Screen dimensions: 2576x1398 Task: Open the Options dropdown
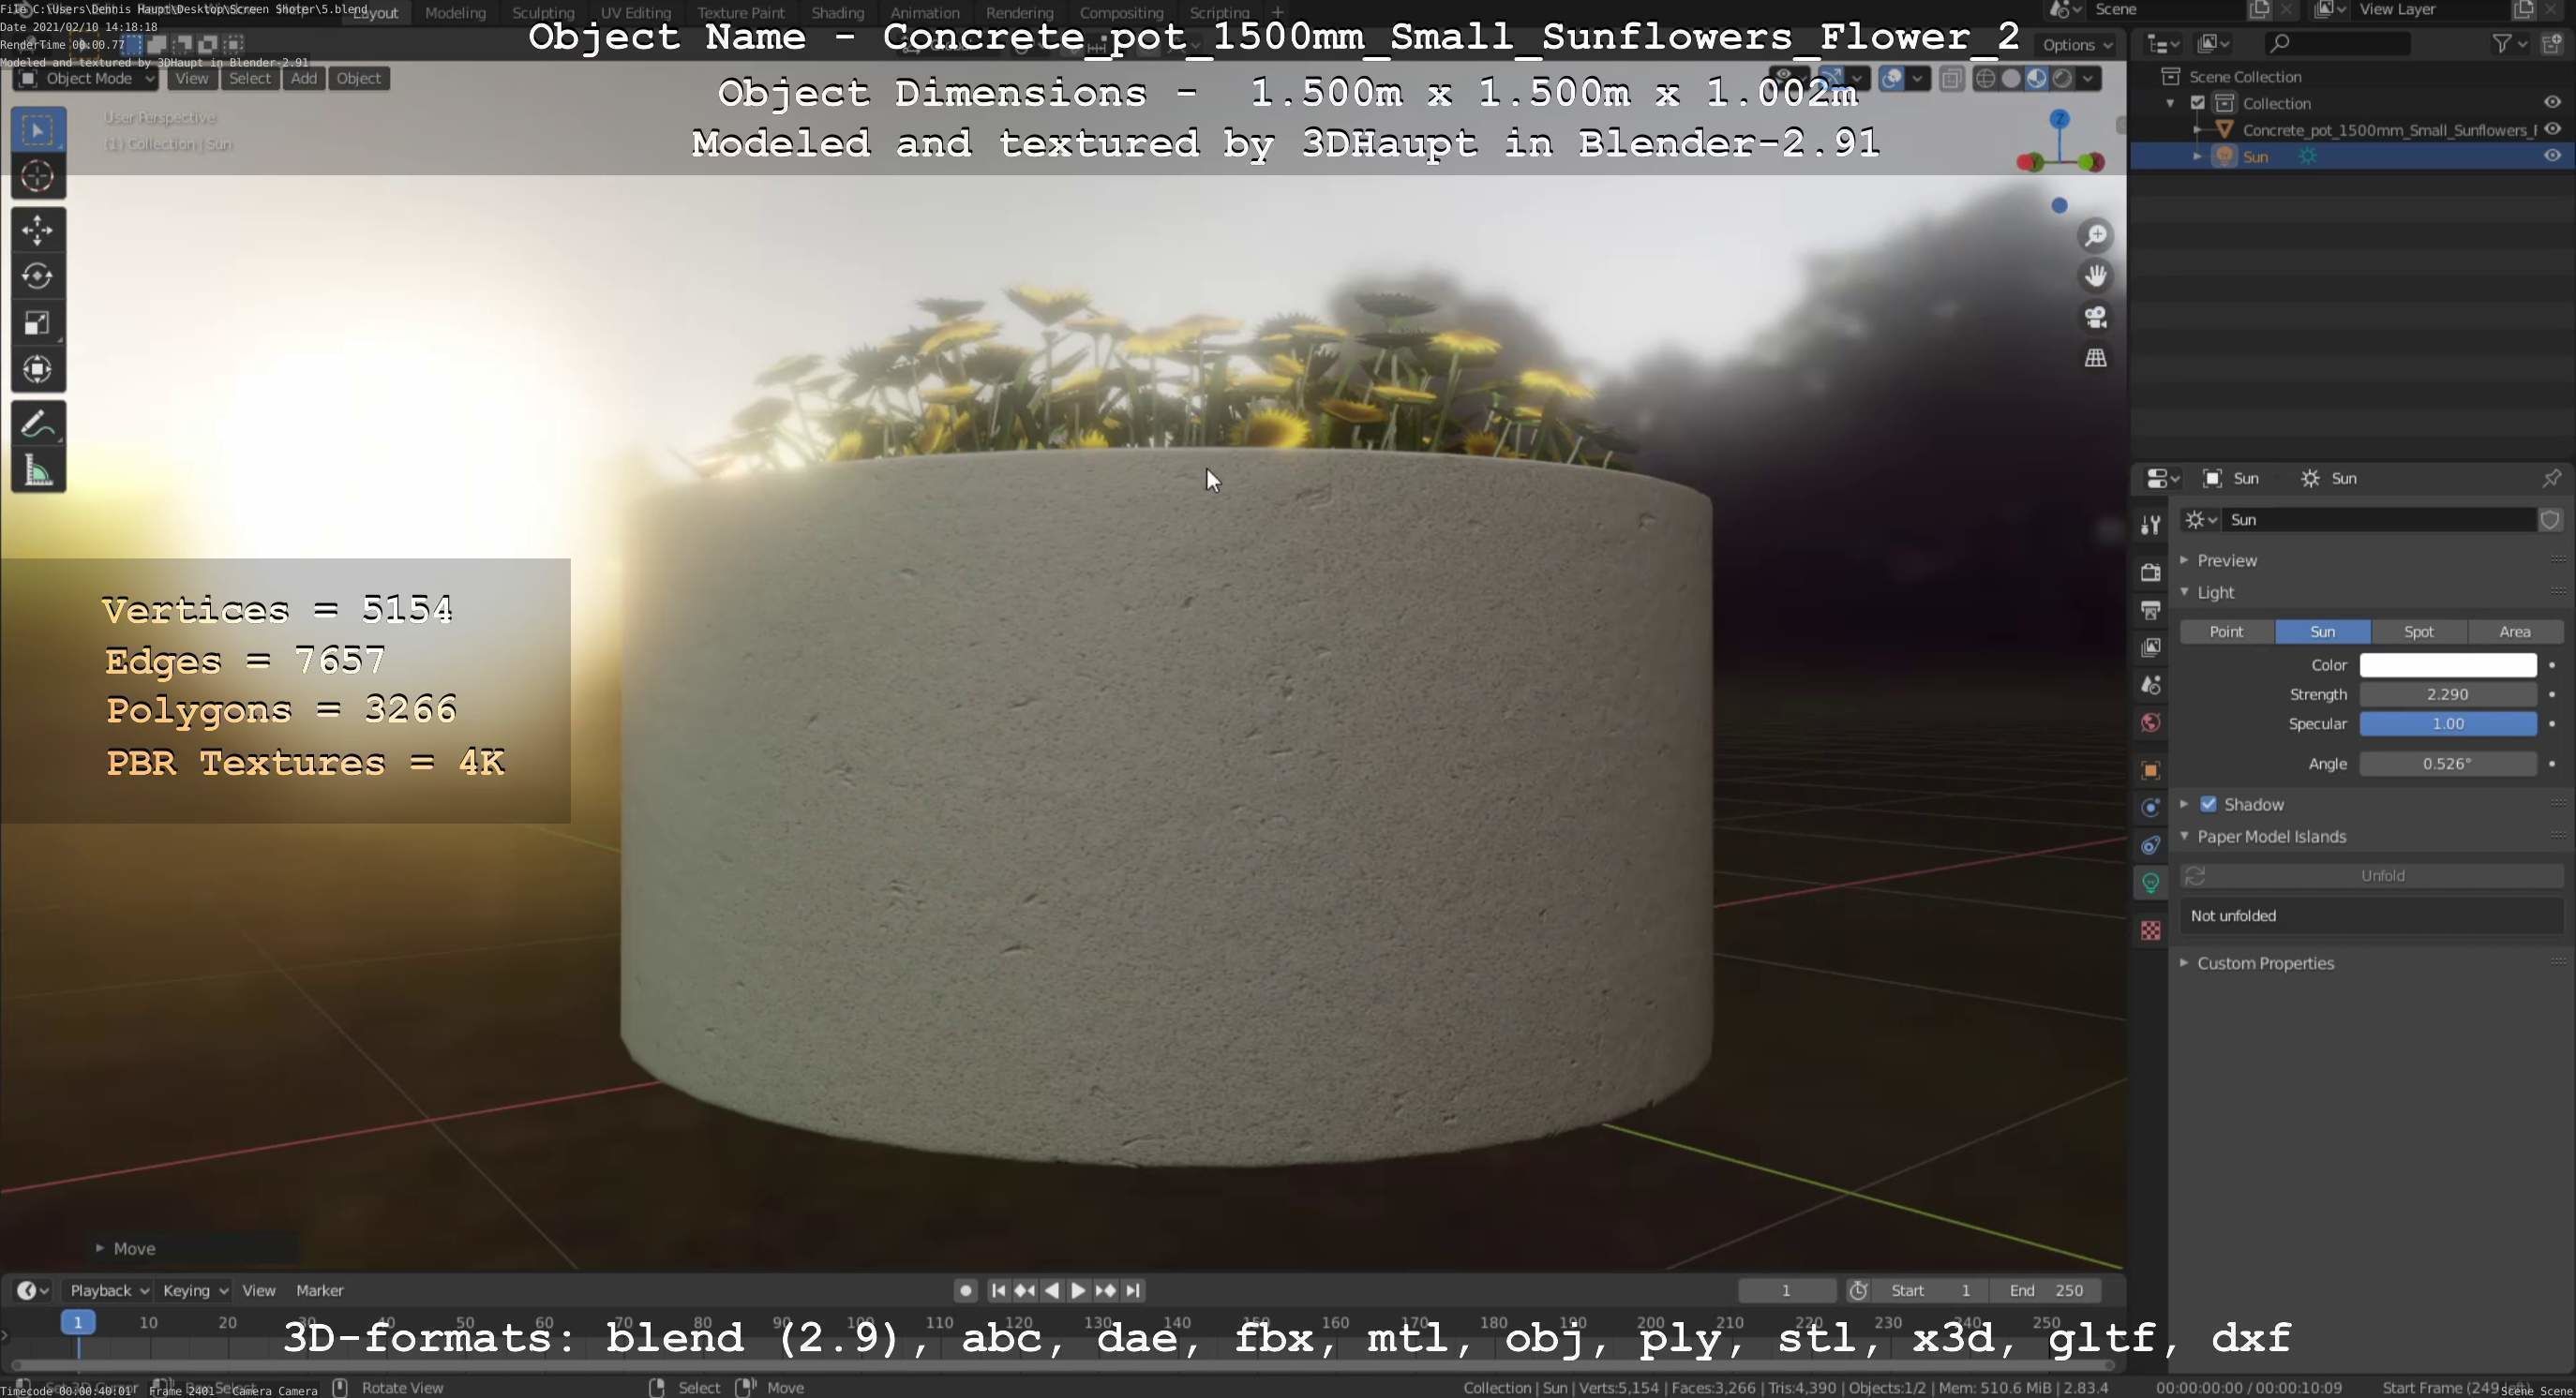[2078, 45]
